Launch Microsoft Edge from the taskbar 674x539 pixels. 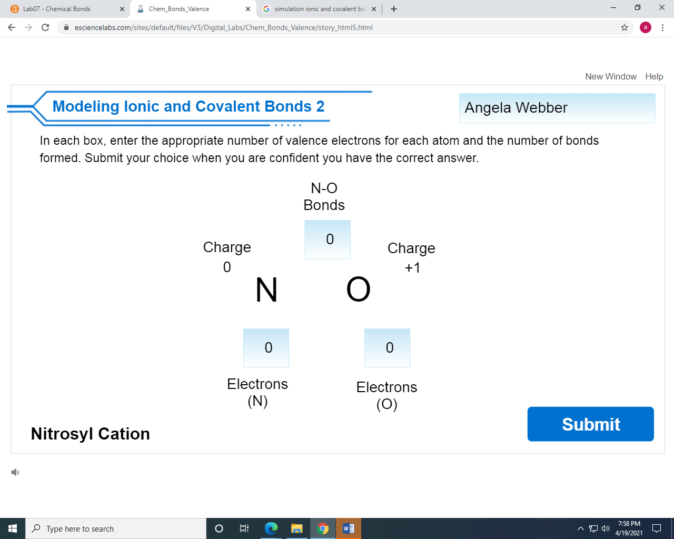coord(271,528)
